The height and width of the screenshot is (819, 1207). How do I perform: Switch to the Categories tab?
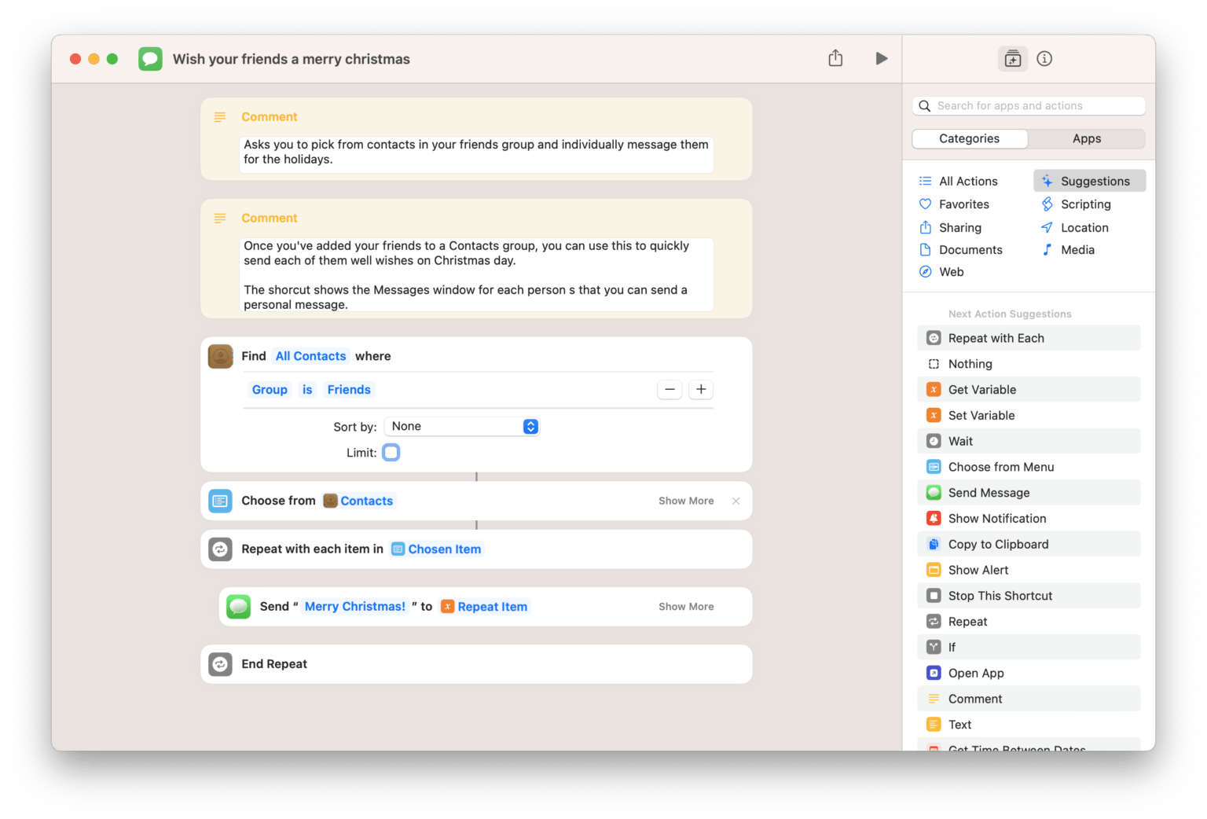(969, 139)
